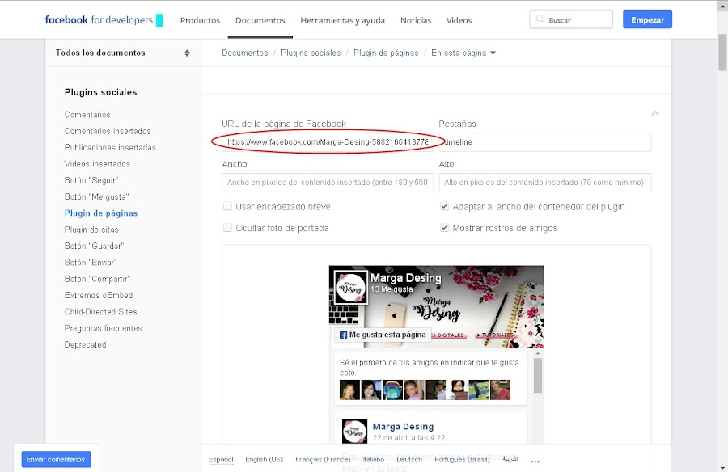Click the Pestañas input field
Image resolution: width=728 pixels, height=472 pixels.
coord(545,142)
